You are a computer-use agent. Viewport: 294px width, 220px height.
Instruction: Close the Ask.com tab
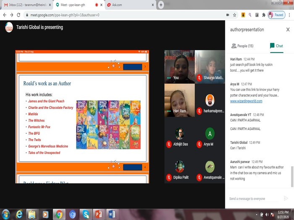153,5
